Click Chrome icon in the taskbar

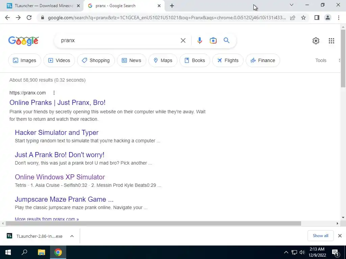[x=58, y=252]
